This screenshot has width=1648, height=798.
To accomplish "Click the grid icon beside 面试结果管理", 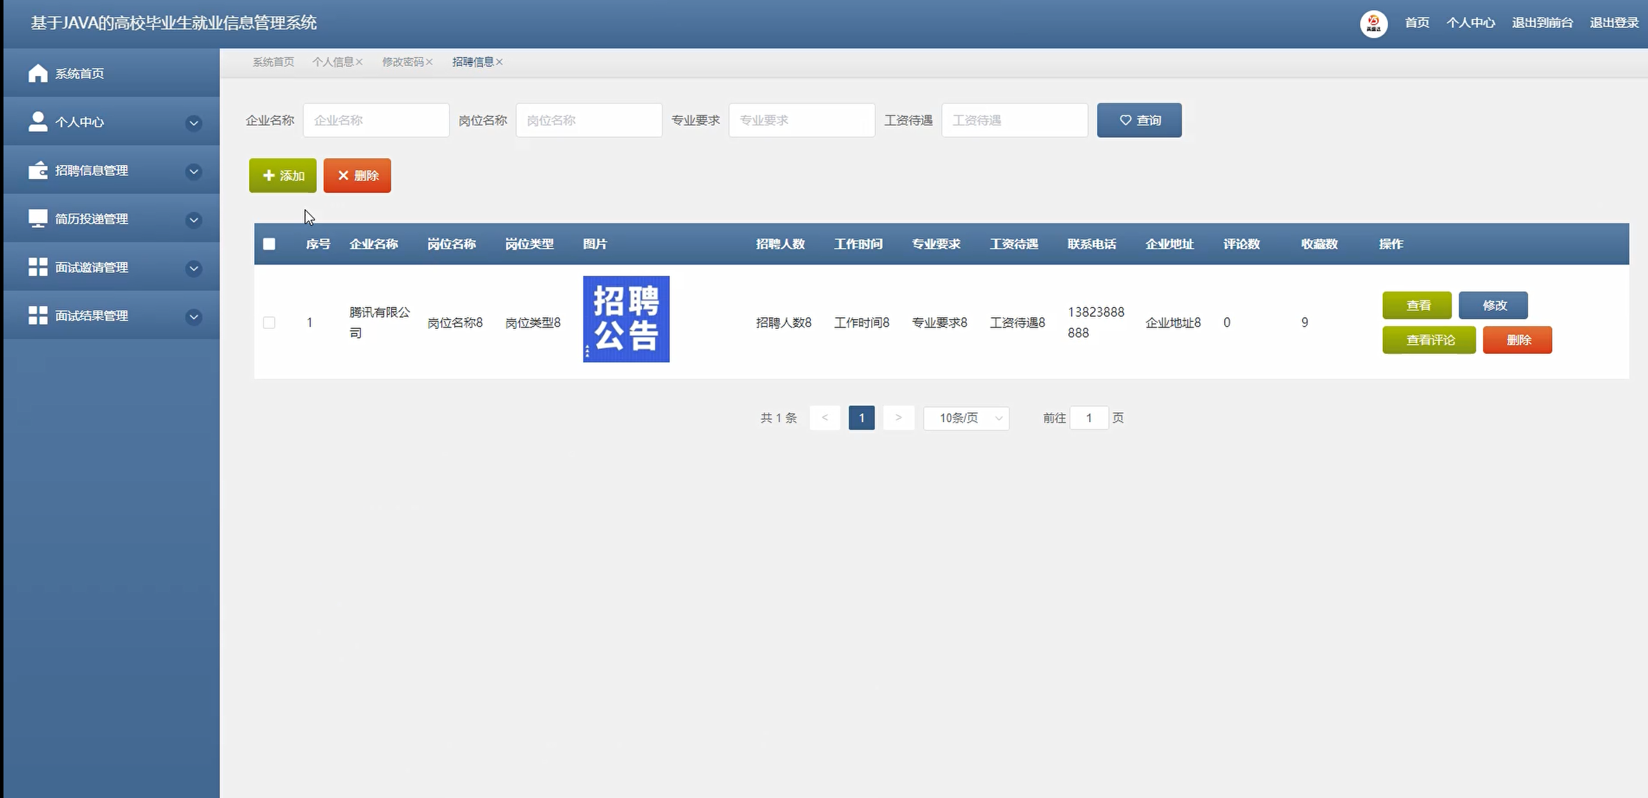I will 38,315.
